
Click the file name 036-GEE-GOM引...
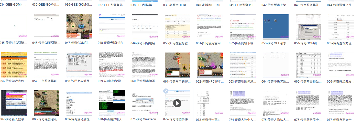(x=79, y=5)
